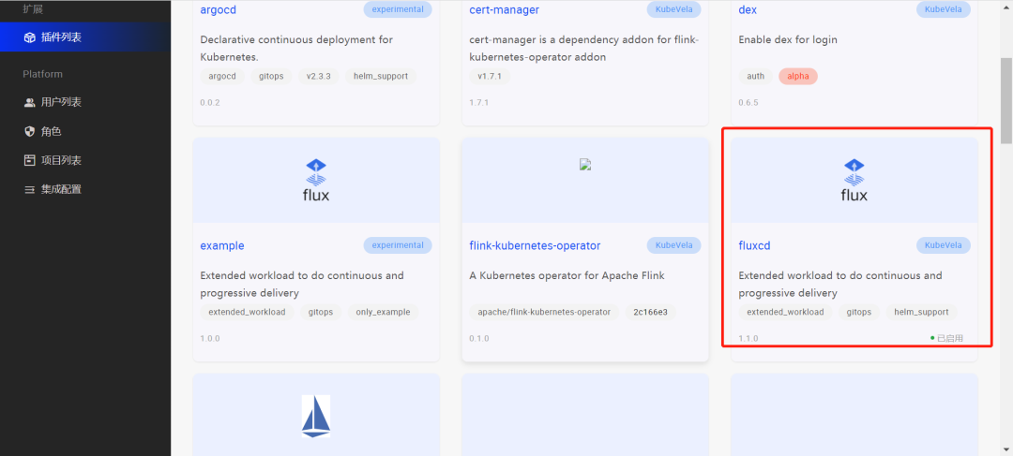Click the experimental badge on example card
The image size is (1013, 456).
pos(398,245)
